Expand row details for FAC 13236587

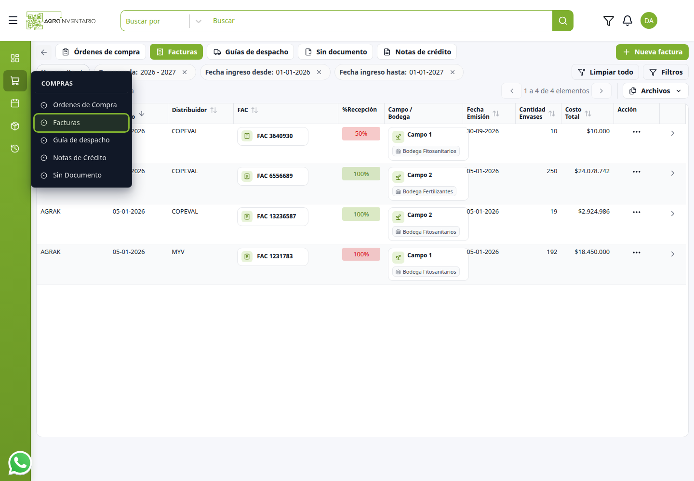pyautogui.click(x=672, y=214)
